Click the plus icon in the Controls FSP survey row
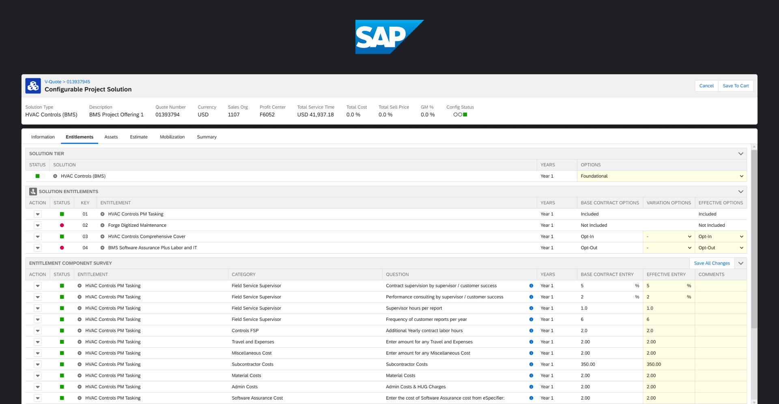Screen dimensions: 779x404 (80, 331)
